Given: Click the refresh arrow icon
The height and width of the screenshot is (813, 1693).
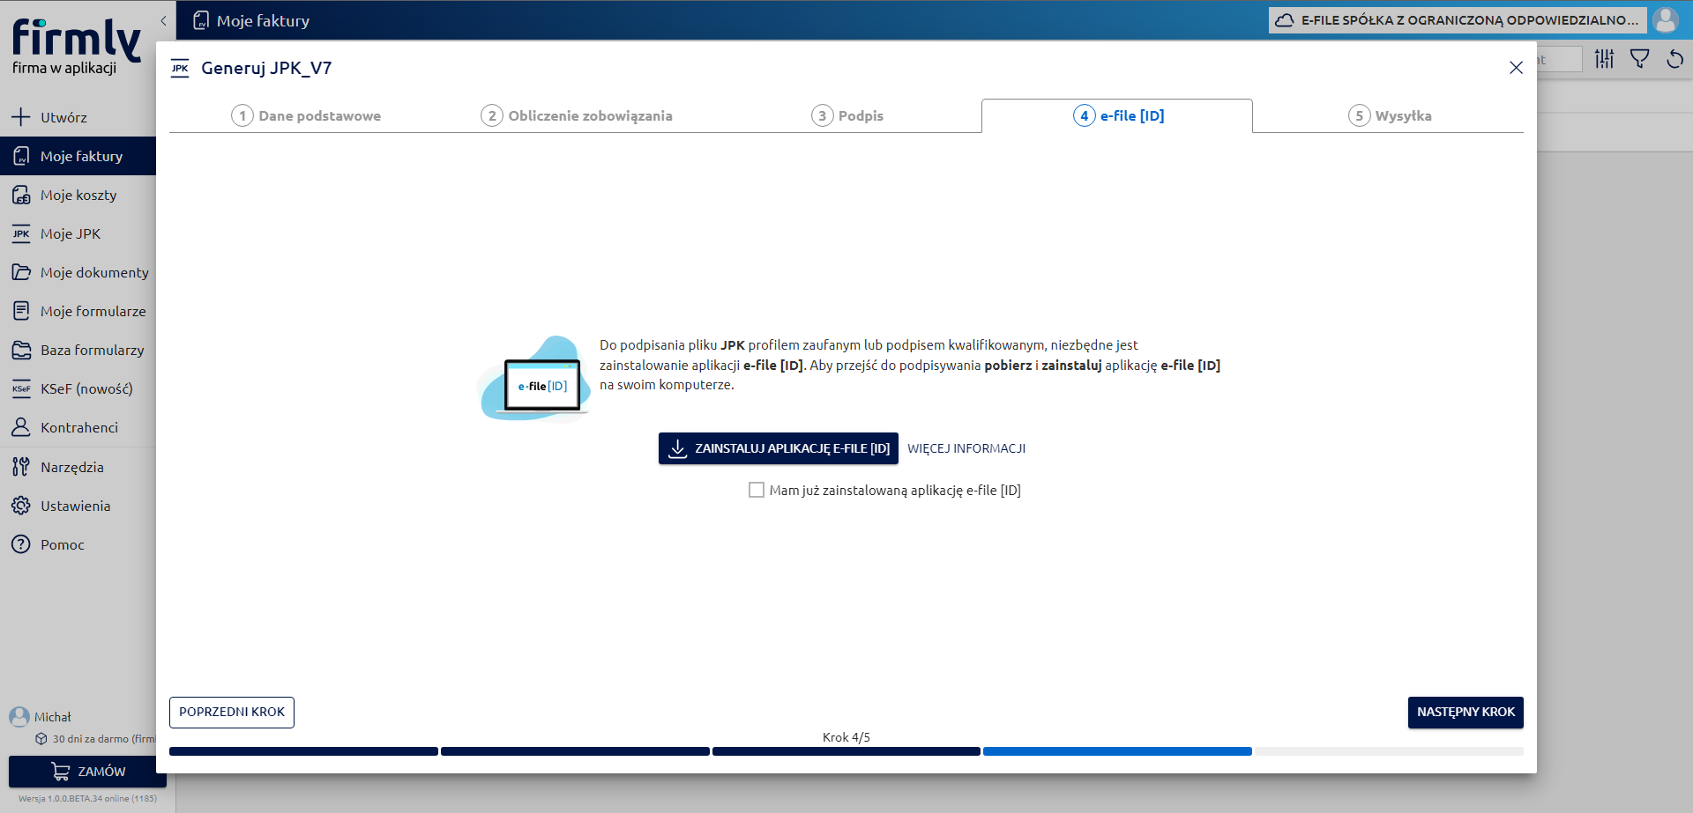Looking at the screenshot, I should 1674,59.
